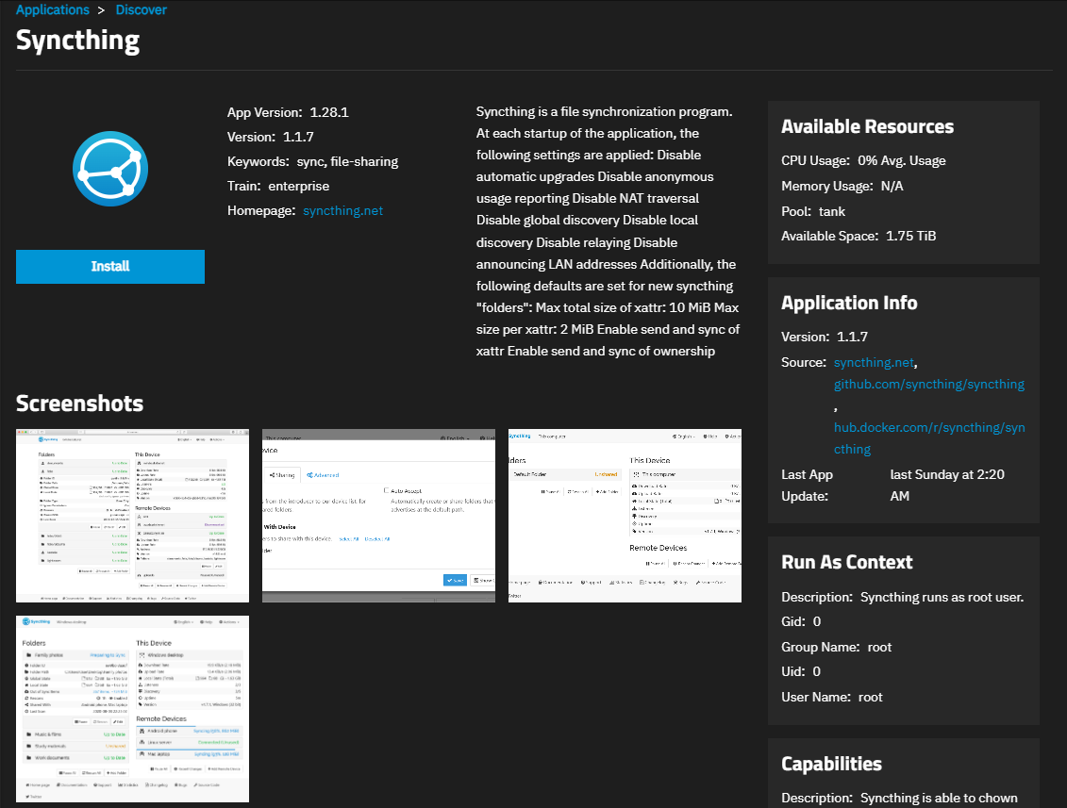Click the Available Resources heading
The height and width of the screenshot is (808, 1067).
pyautogui.click(x=868, y=126)
